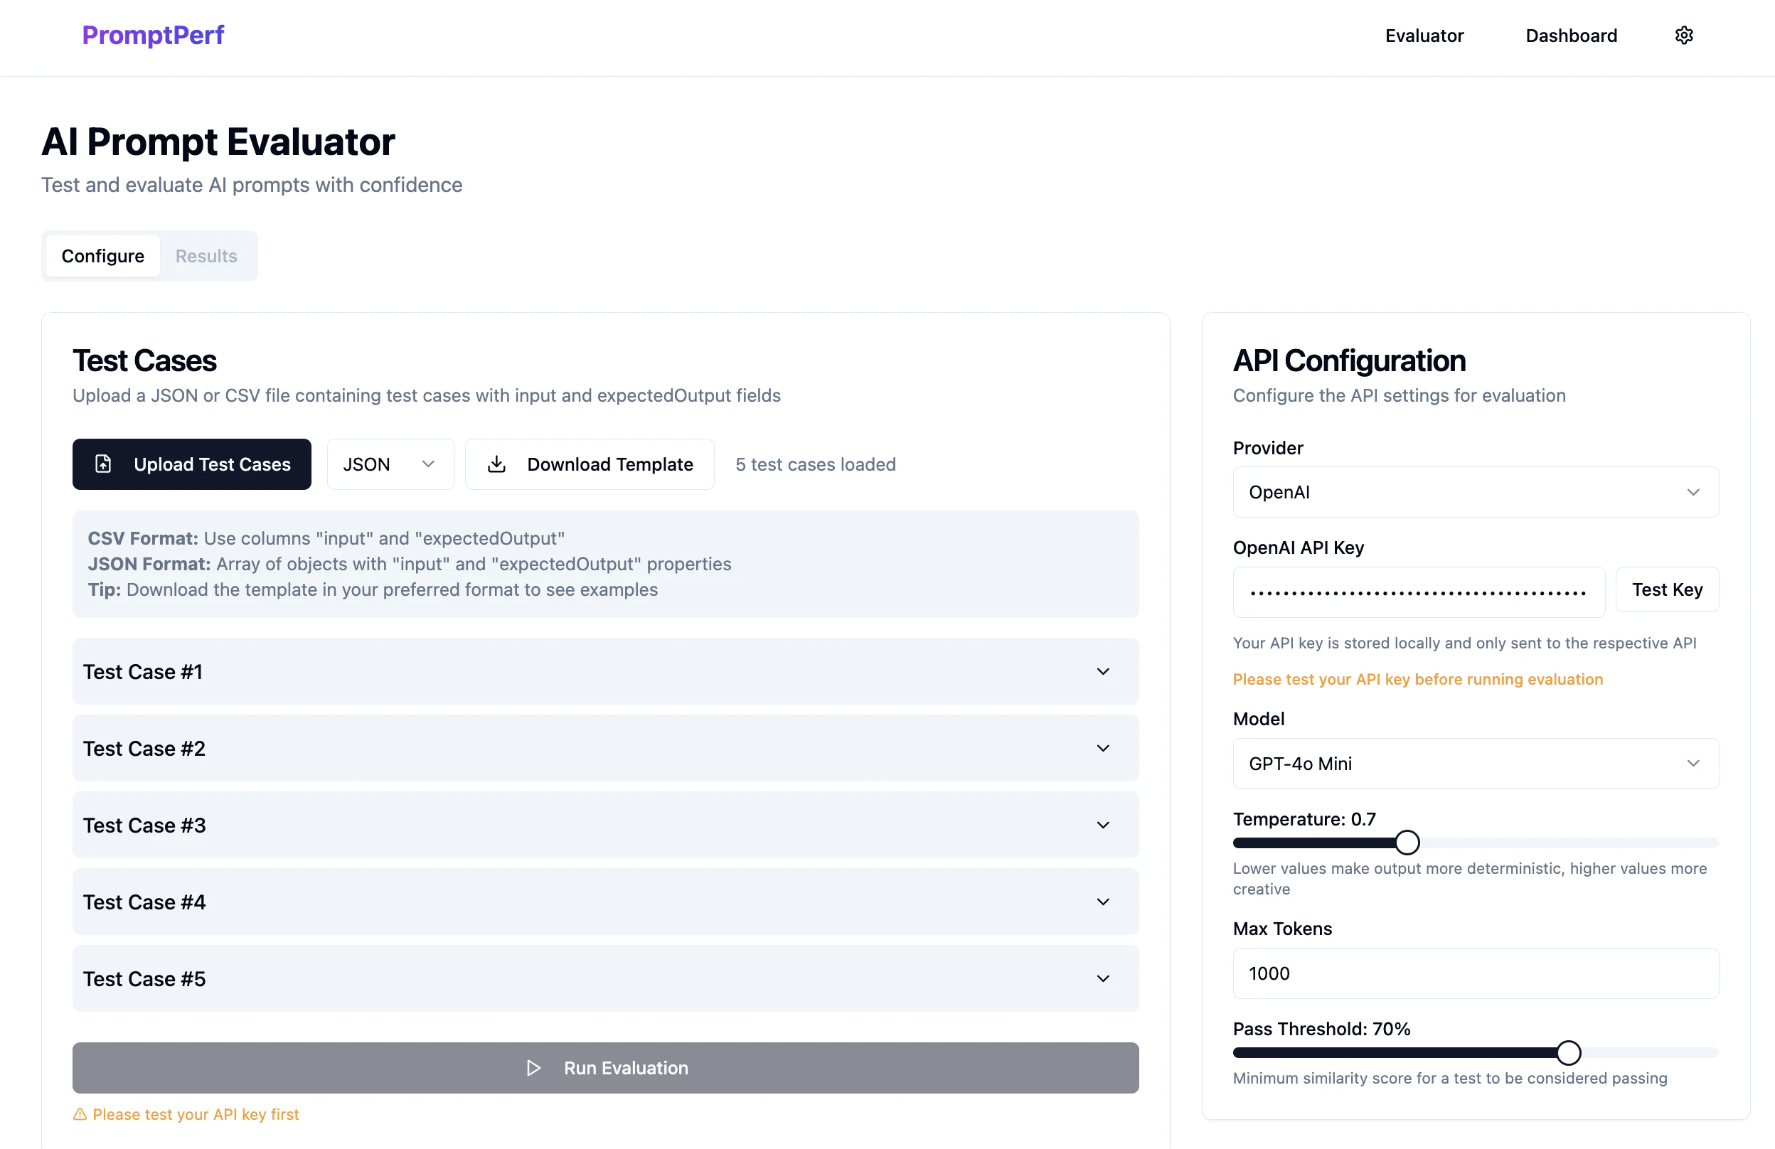
Task: Switch to the Results tab
Action: point(206,256)
